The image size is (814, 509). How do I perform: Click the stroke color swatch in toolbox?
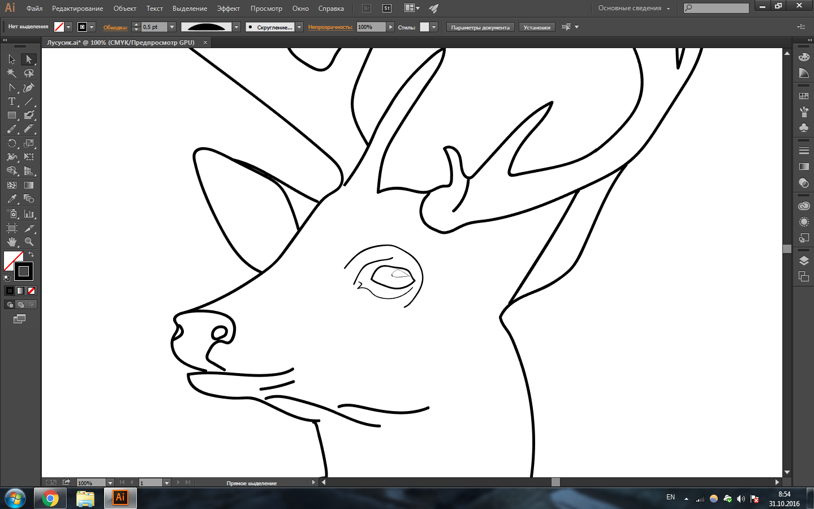click(24, 271)
